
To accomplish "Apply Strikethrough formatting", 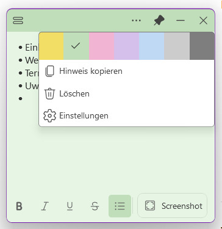I will (95, 206).
